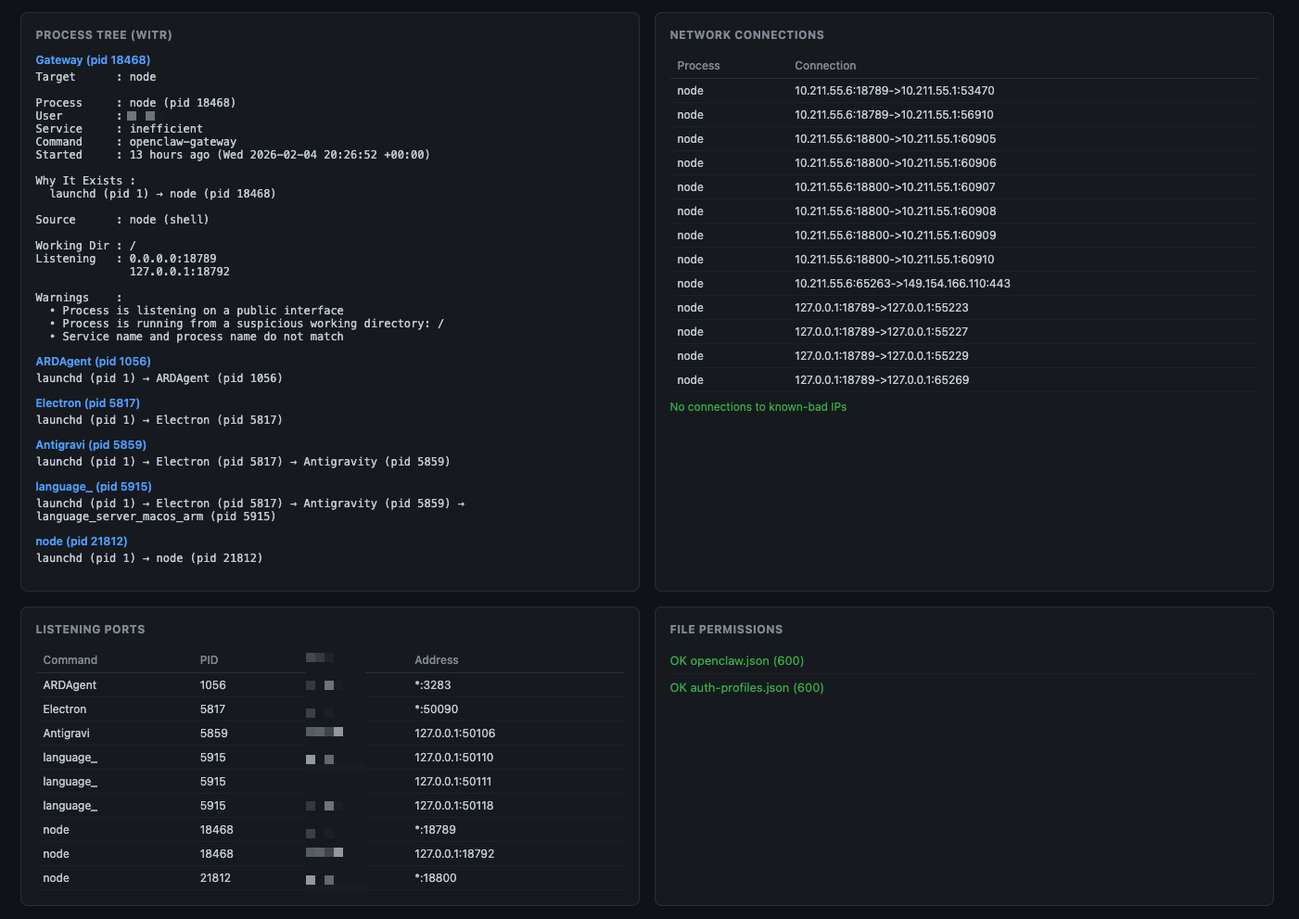Screen dimensions: 1299x919
Task: Click the 127.0.0.1:65269 connection entry
Action: point(881,380)
